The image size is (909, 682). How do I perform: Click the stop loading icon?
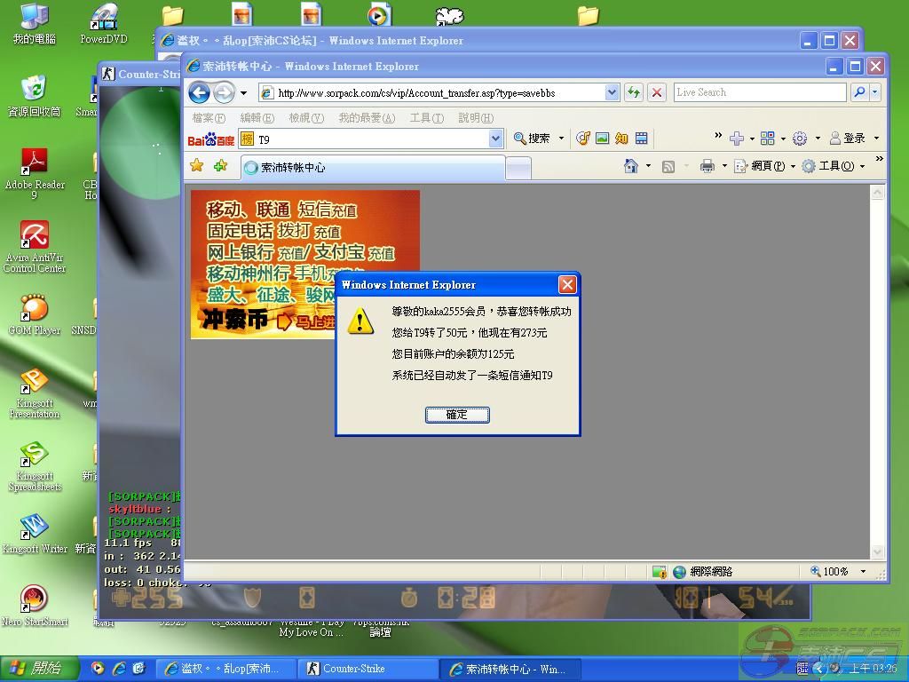coord(657,92)
